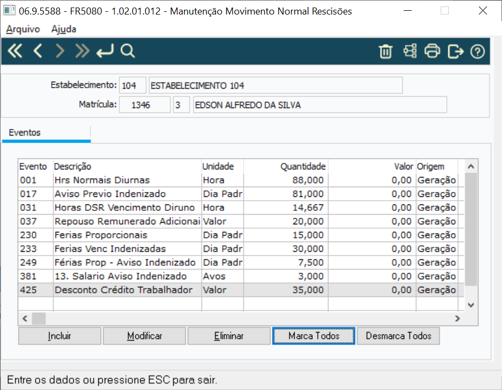
Task: Jump to last record double-right arrows
Action: tap(82, 51)
